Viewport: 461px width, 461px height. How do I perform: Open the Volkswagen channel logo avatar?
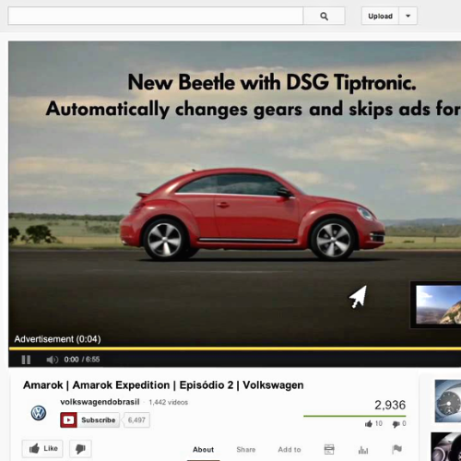[39, 413]
